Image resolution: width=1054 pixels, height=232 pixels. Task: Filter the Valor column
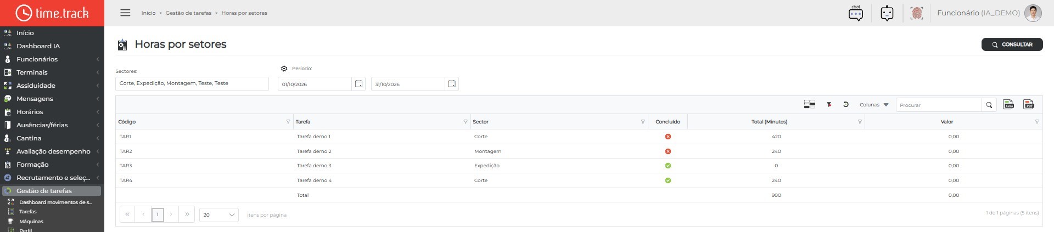tap(1037, 122)
